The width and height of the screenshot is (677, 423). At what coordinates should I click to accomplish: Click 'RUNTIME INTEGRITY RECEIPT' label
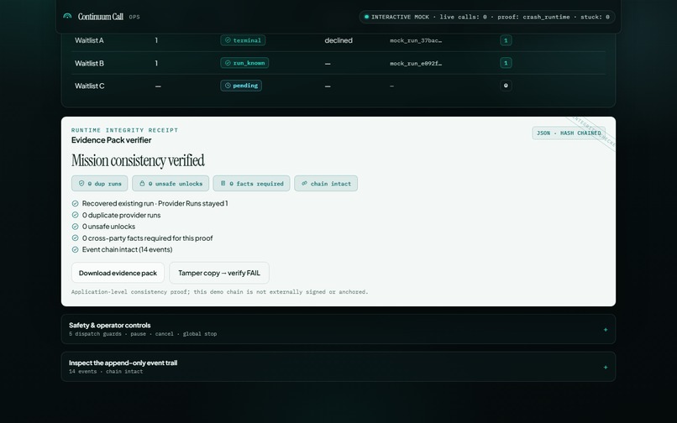point(125,130)
